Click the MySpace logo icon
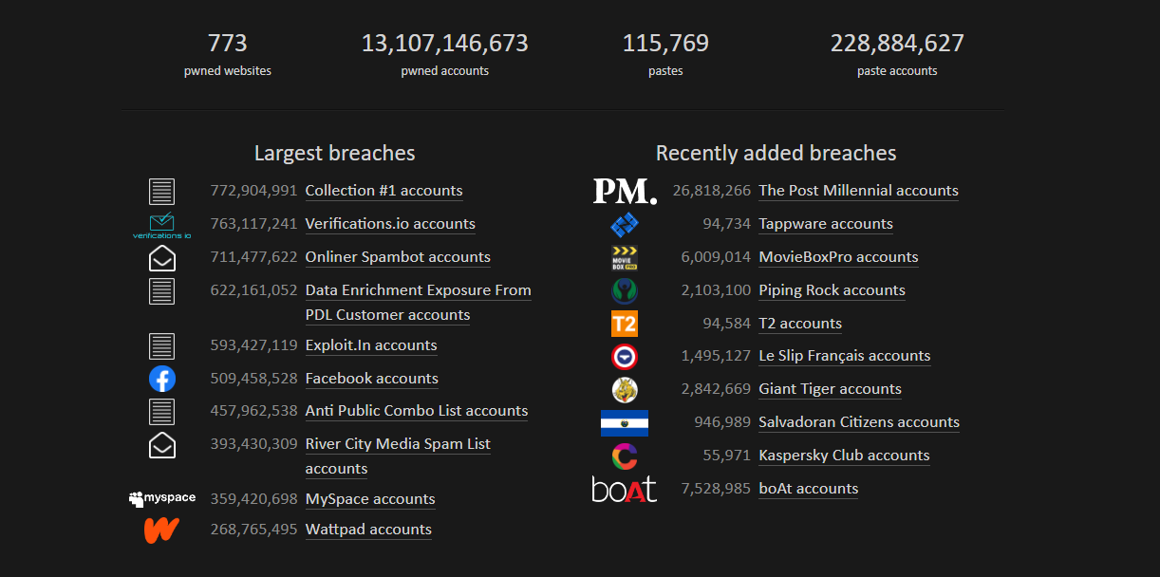 tap(162, 497)
